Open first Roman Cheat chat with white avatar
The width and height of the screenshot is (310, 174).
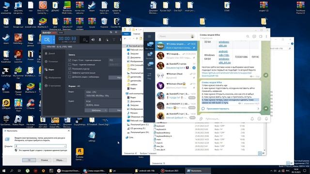click(176, 76)
